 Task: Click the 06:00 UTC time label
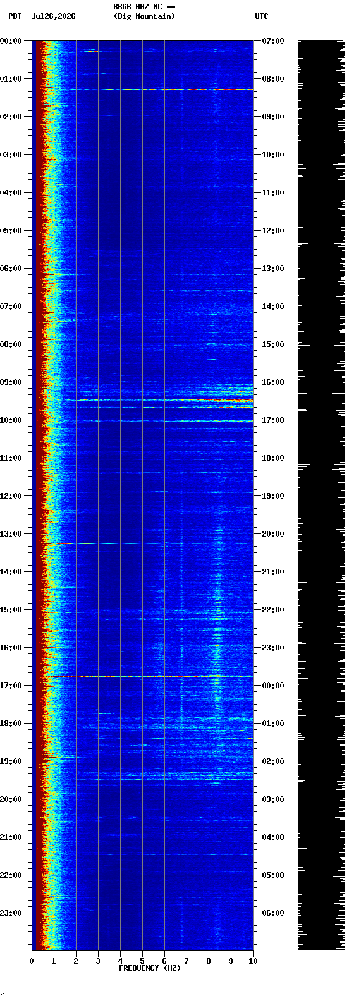(x=272, y=913)
